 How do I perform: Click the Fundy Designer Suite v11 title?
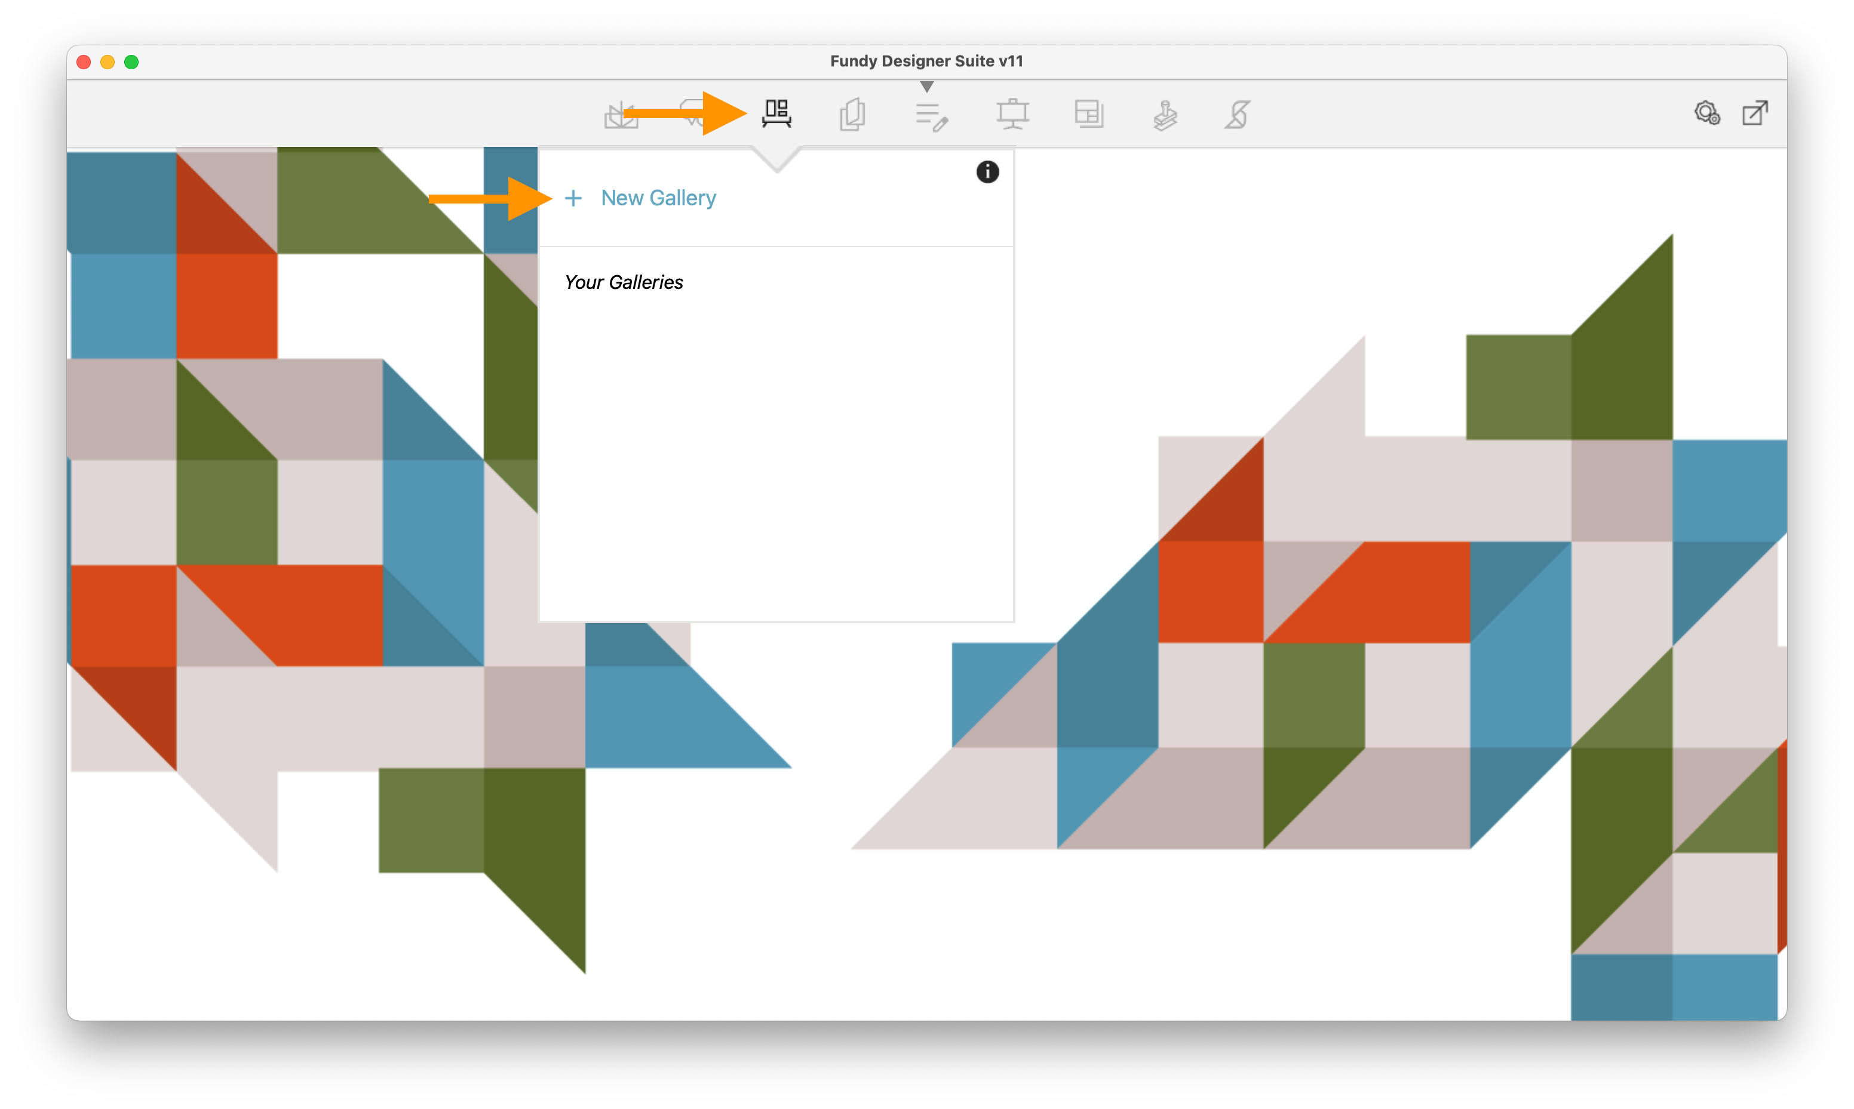point(926,61)
